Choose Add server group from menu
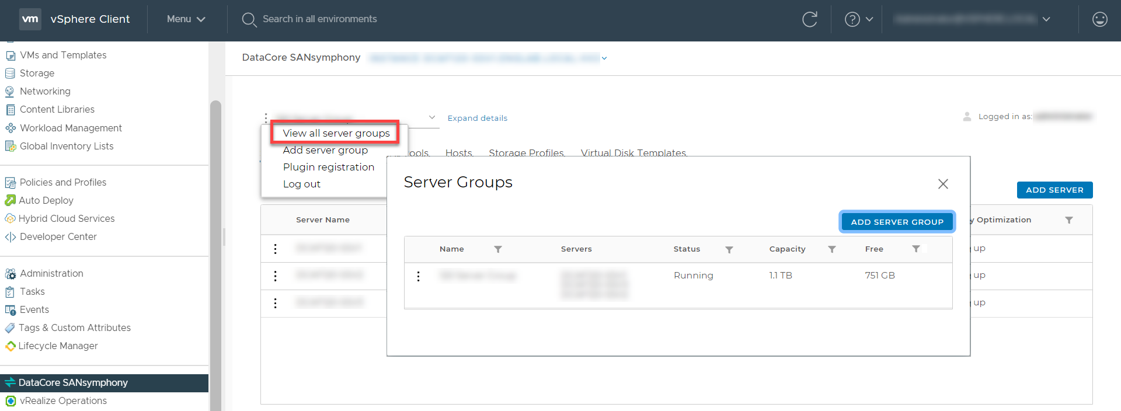This screenshot has height=411, width=1121. click(x=325, y=150)
